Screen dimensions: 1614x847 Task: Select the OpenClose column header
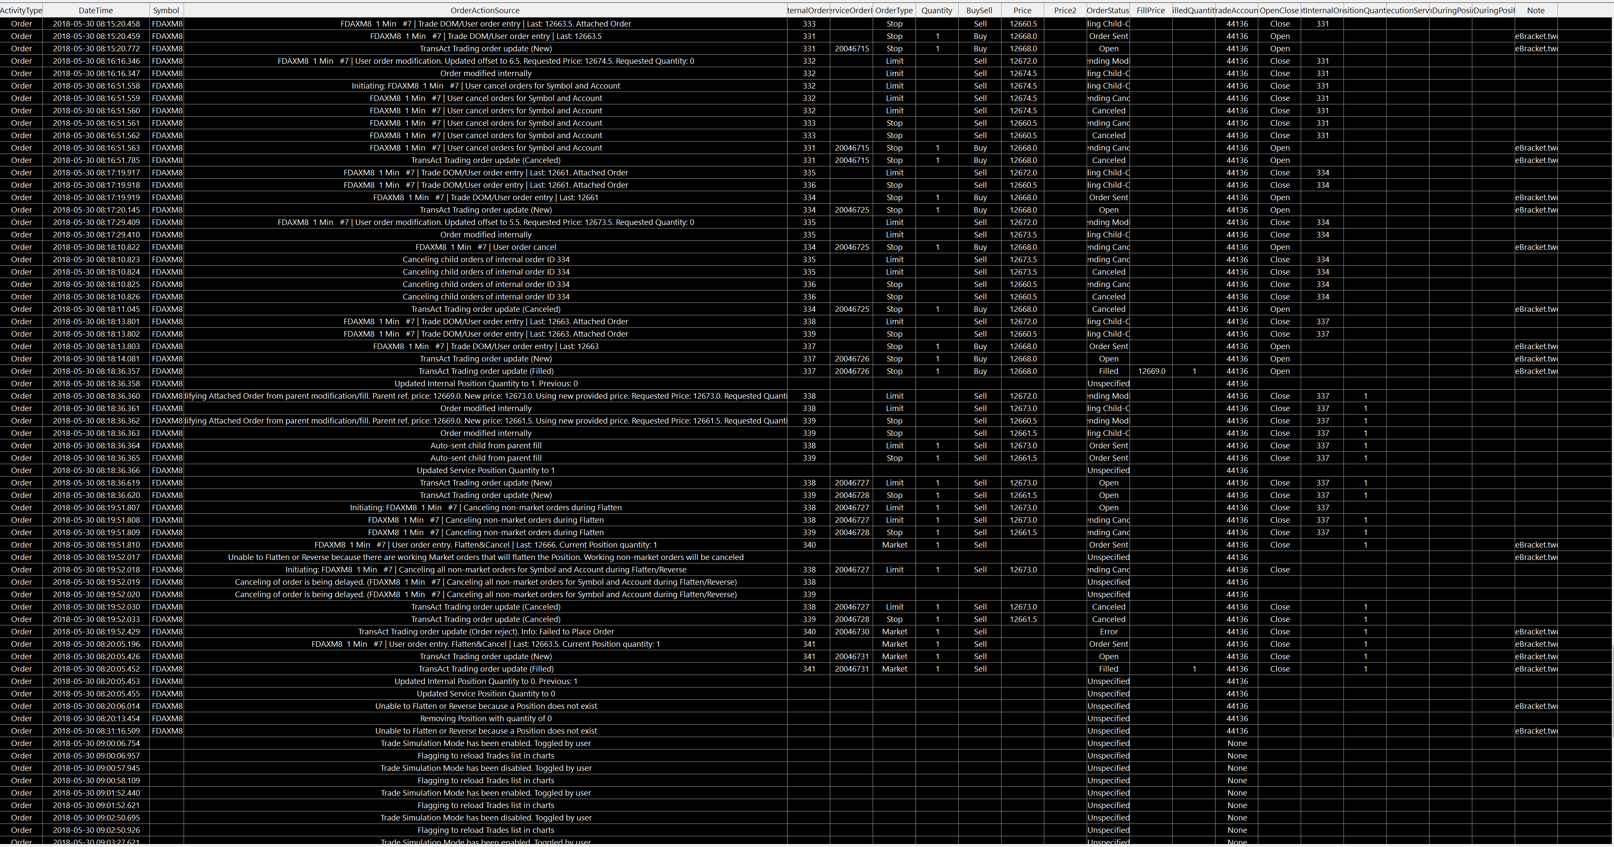(1279, 11)
